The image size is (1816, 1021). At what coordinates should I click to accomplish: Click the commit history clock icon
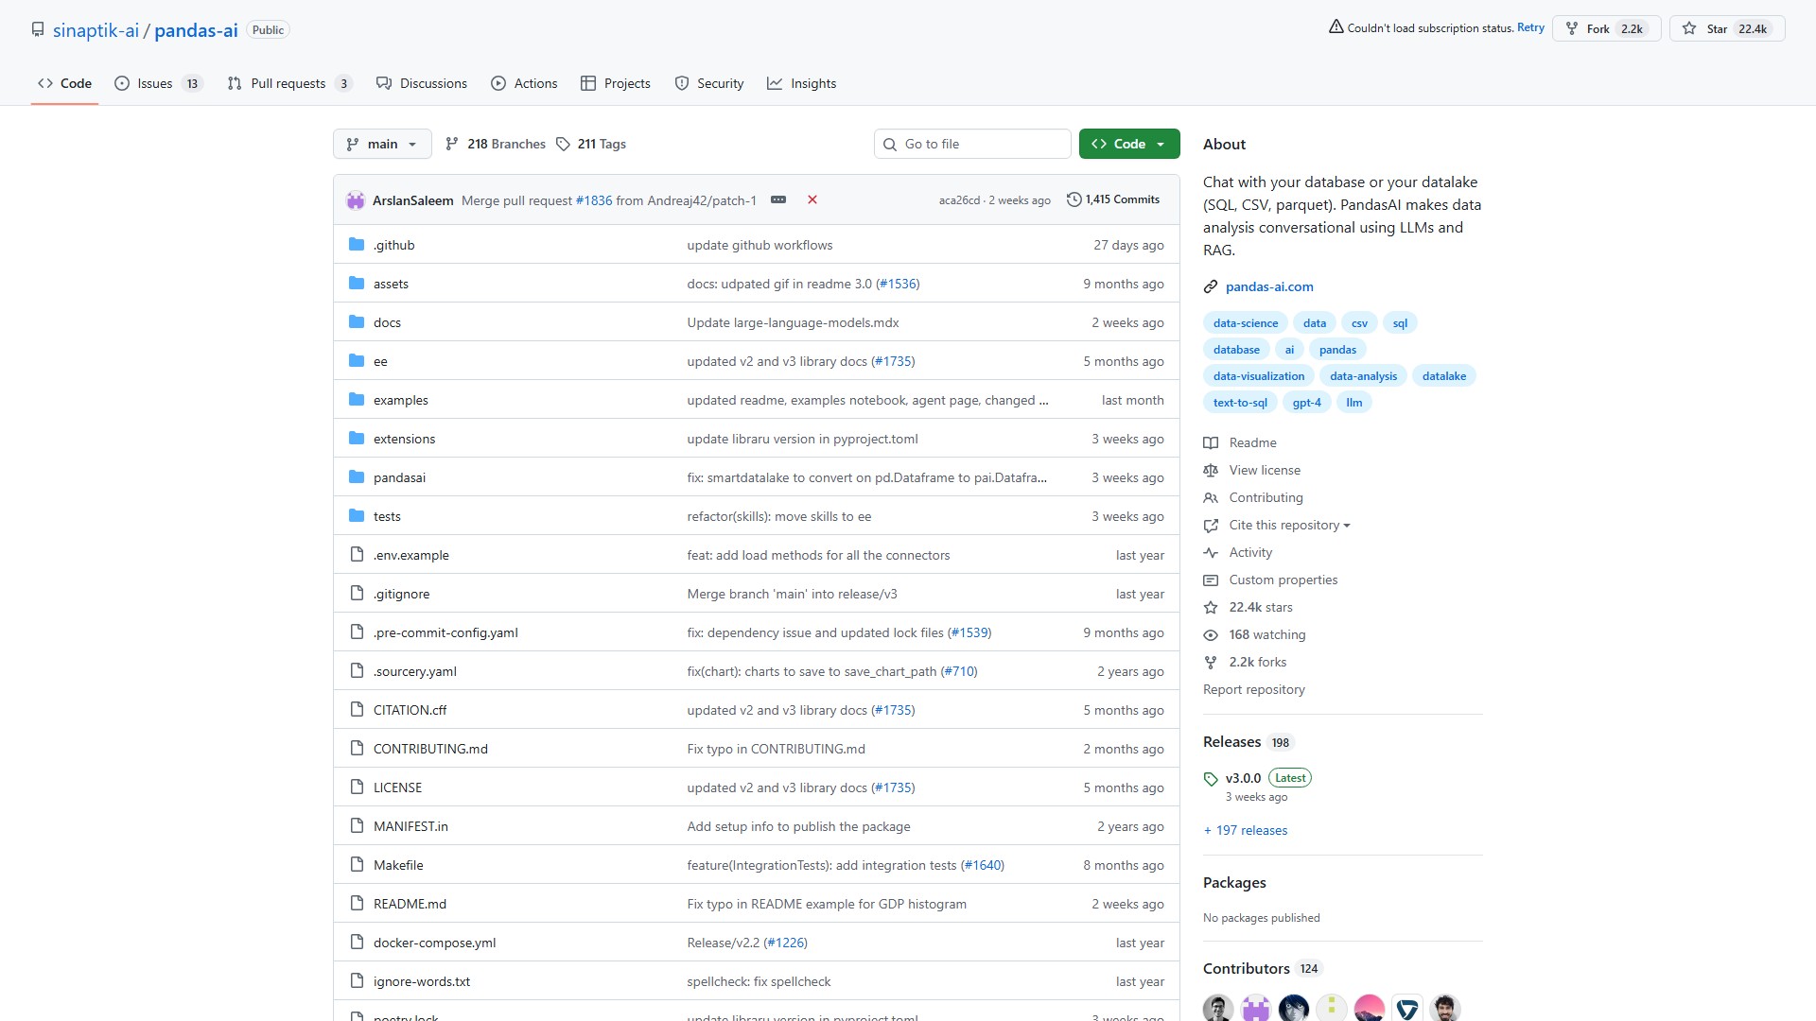click(1074, 199)
